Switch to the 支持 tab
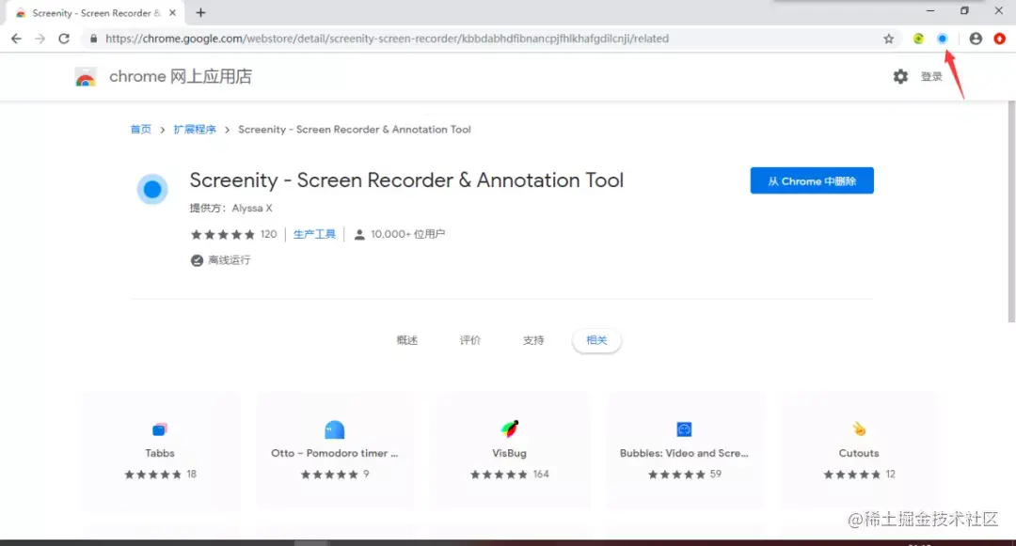The height and width of the screenshot is (546, 1016). 533,340
